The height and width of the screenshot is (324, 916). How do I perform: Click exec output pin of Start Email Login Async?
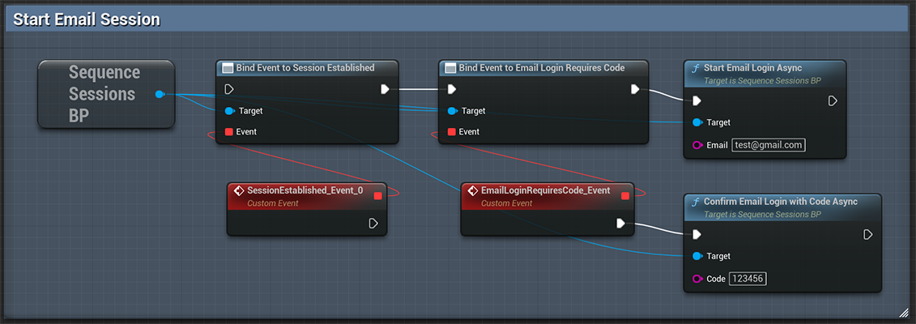coord(833,101)
